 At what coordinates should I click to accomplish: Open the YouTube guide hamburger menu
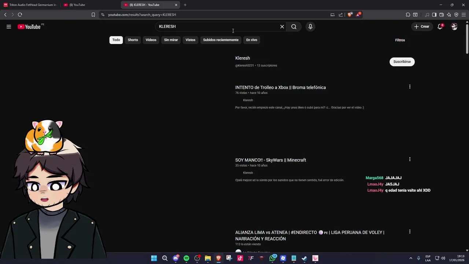click(x=9, y=26)
